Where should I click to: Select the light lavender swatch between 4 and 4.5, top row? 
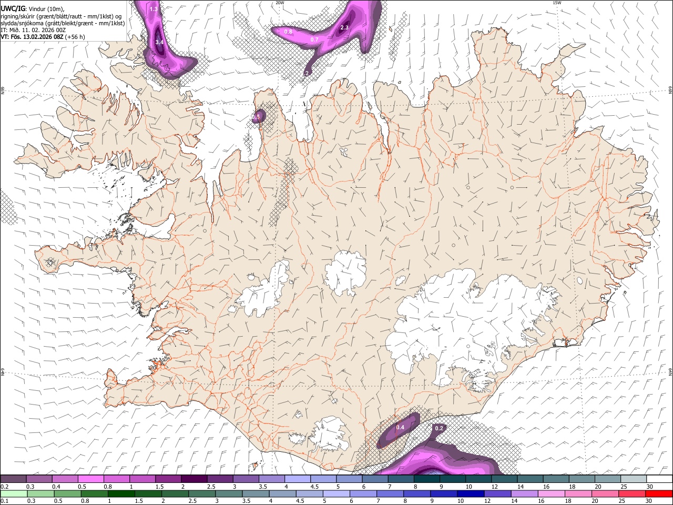point(297,479)
